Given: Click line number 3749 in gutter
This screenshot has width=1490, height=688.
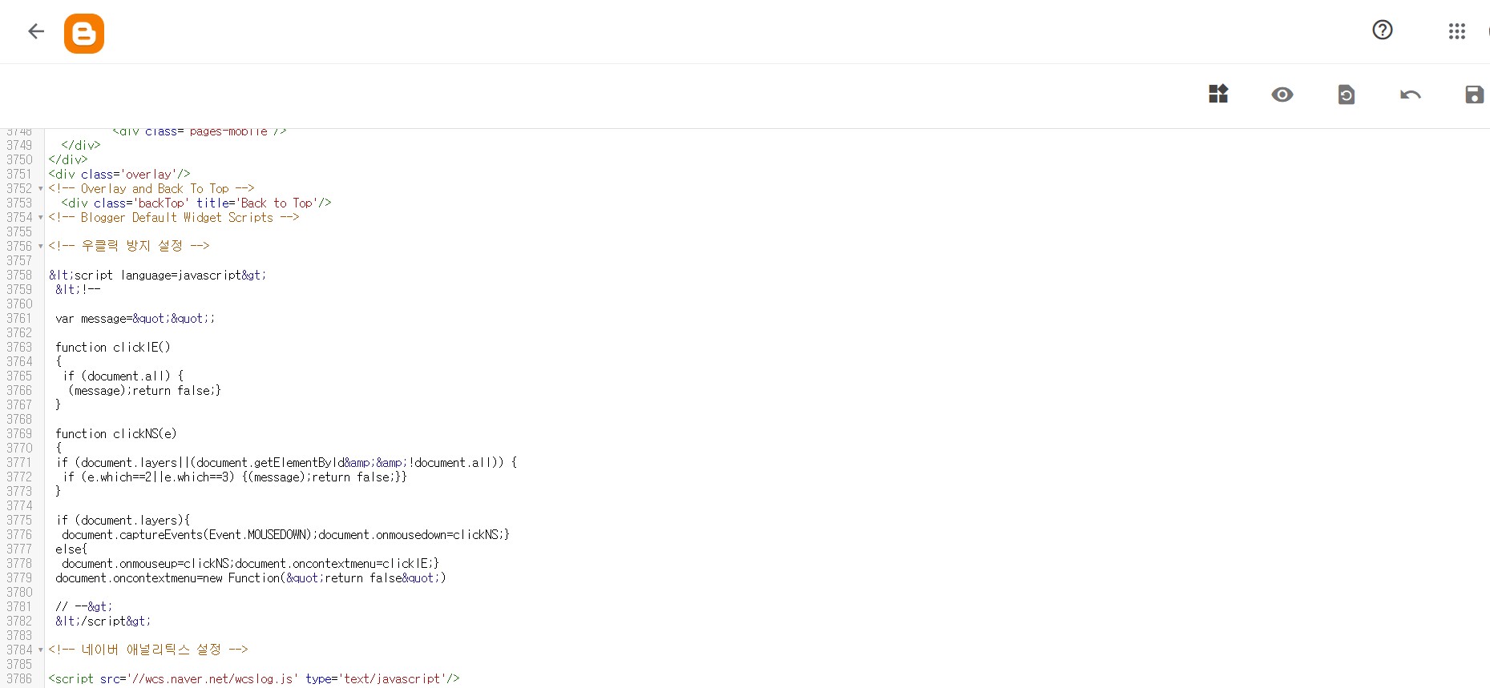Looking at the screenshot, I should point(19,146).
